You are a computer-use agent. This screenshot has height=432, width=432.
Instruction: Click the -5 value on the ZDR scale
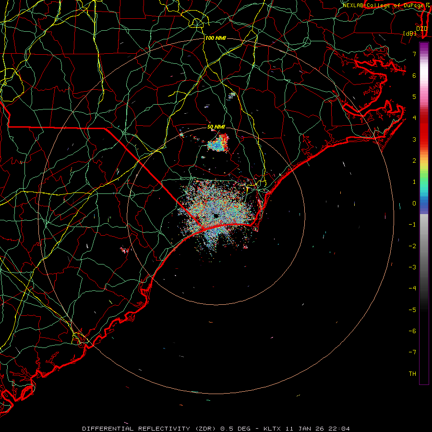click(412, 310)
